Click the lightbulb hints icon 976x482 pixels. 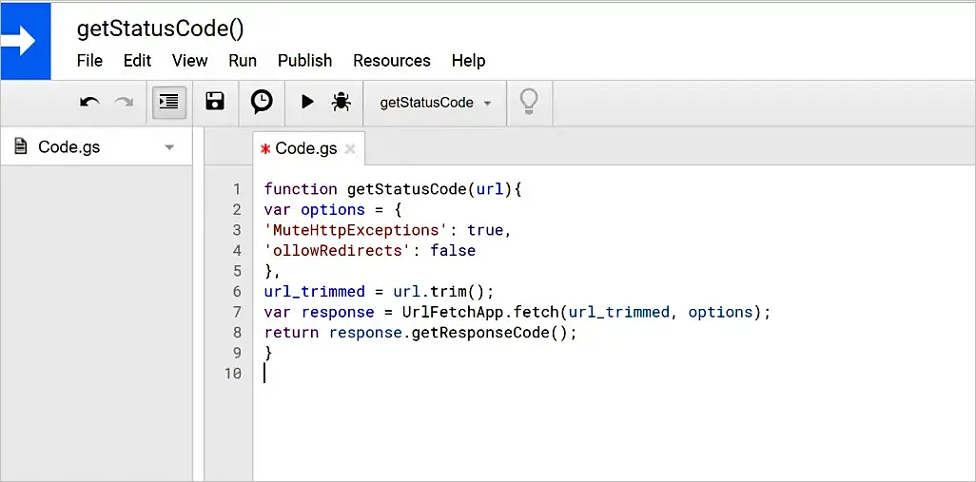tap(529, 102)
